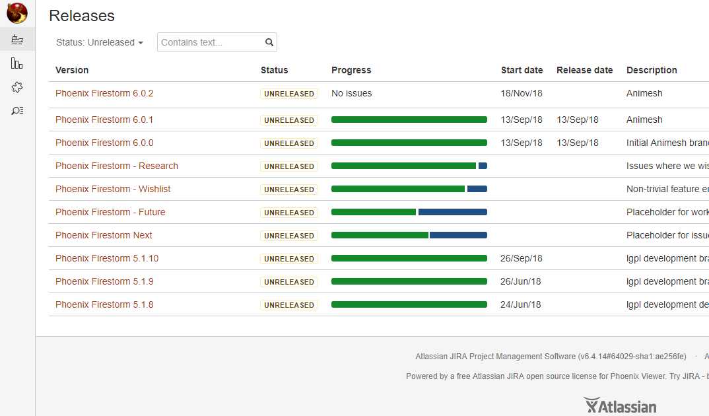Click the progress bar for Phoenix Firestorm Next
709x416 pixels.
pyautogui.click(x=409, y=234)
